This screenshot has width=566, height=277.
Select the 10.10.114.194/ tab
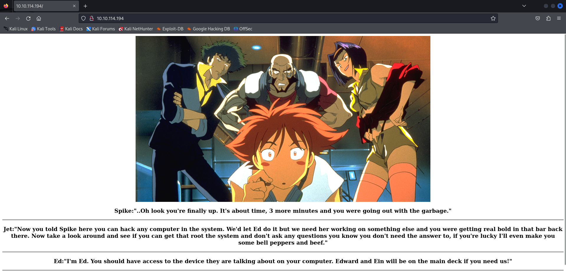tap(46, 6)
